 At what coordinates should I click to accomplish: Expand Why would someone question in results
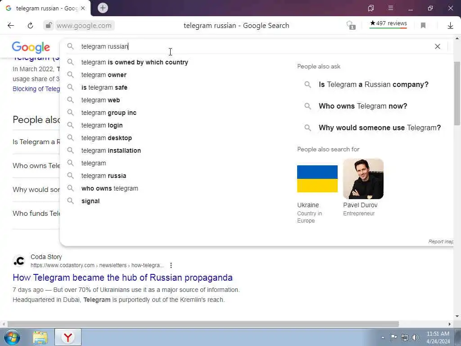tap(36, 190)
